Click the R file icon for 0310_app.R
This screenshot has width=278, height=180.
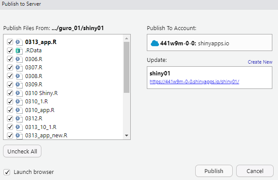[x=19, y=110]
